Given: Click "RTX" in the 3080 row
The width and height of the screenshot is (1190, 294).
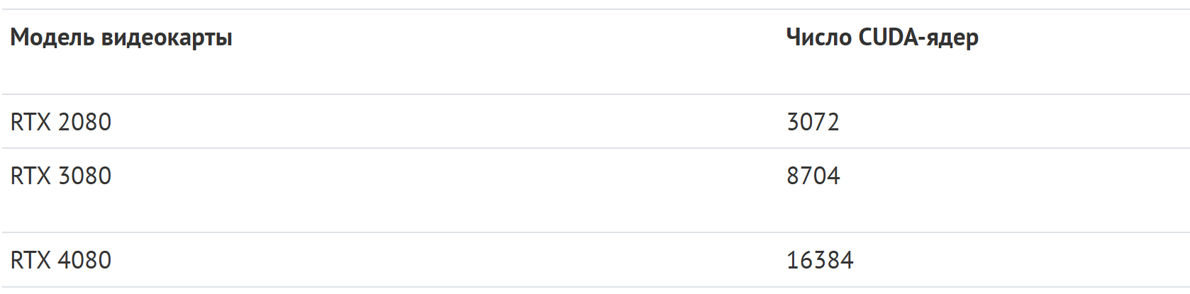Looking at the screenshot, I should click(x=31, y=176).
